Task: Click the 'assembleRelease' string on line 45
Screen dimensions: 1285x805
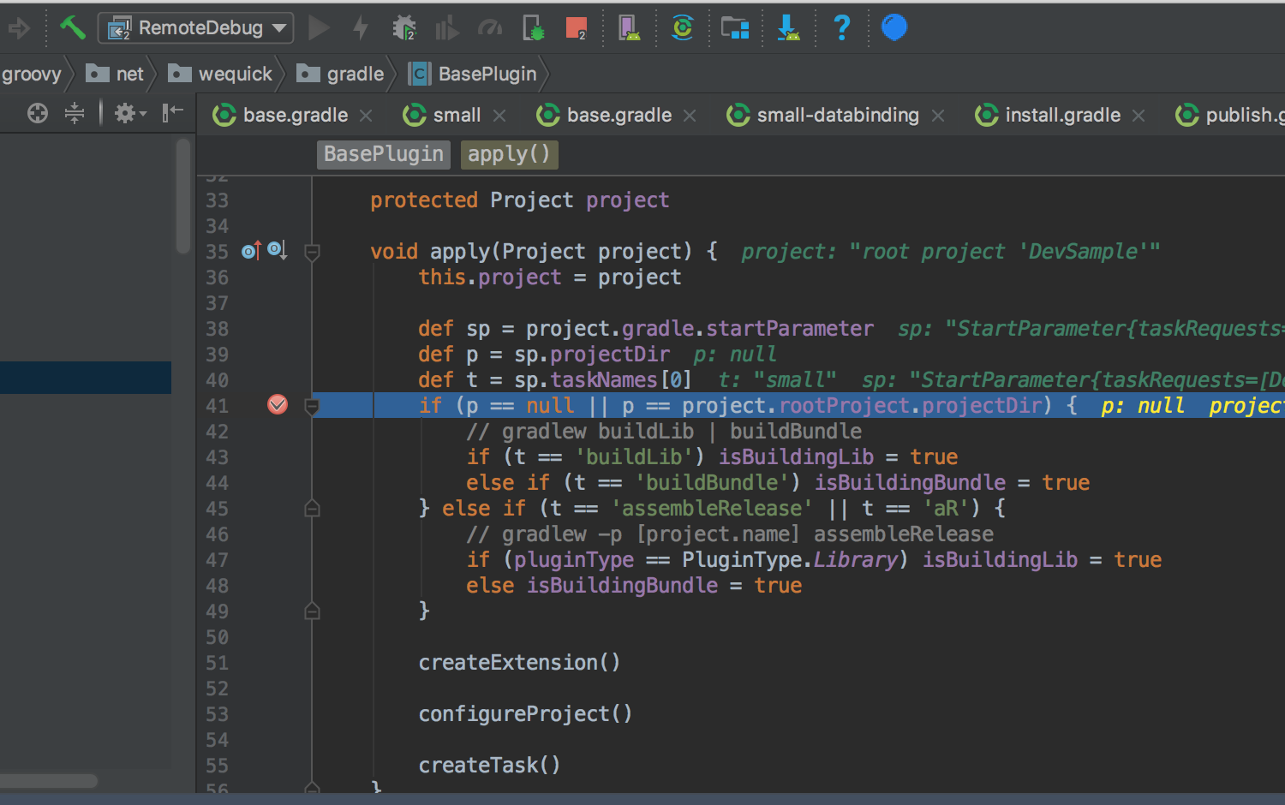Action: coord(712,509)
